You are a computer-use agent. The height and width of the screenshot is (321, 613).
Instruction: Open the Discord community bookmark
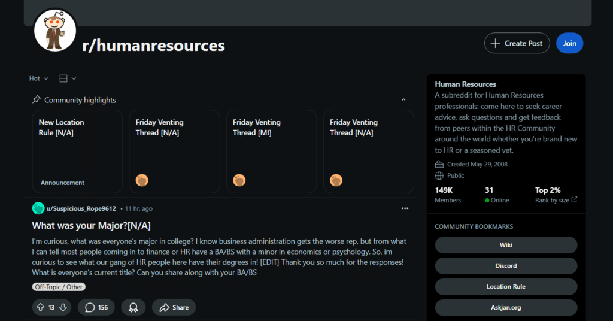506,266
